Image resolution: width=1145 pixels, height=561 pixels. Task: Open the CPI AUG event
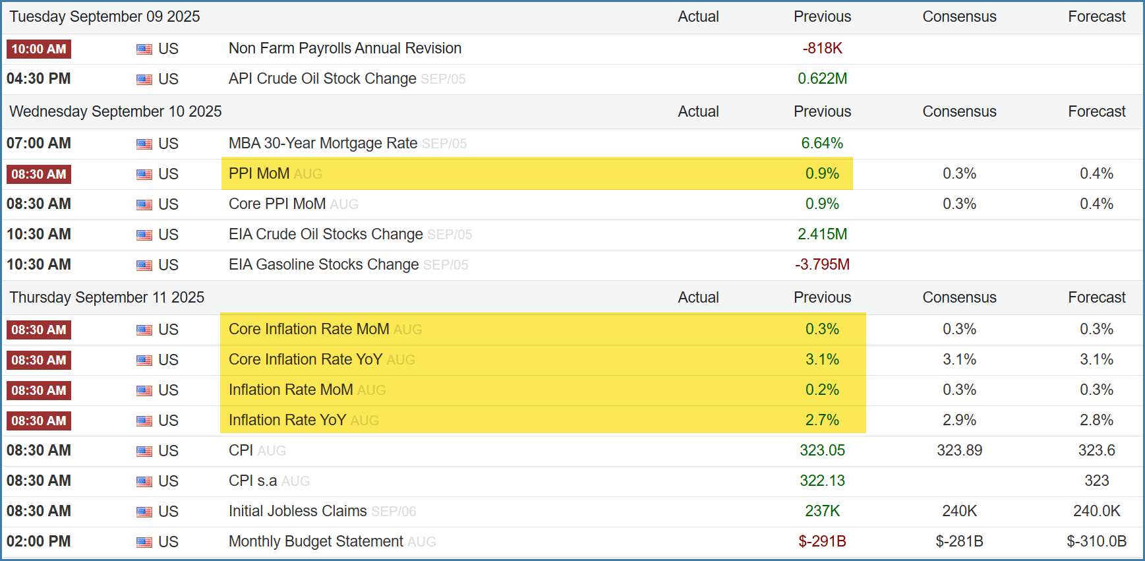[241, 450]
